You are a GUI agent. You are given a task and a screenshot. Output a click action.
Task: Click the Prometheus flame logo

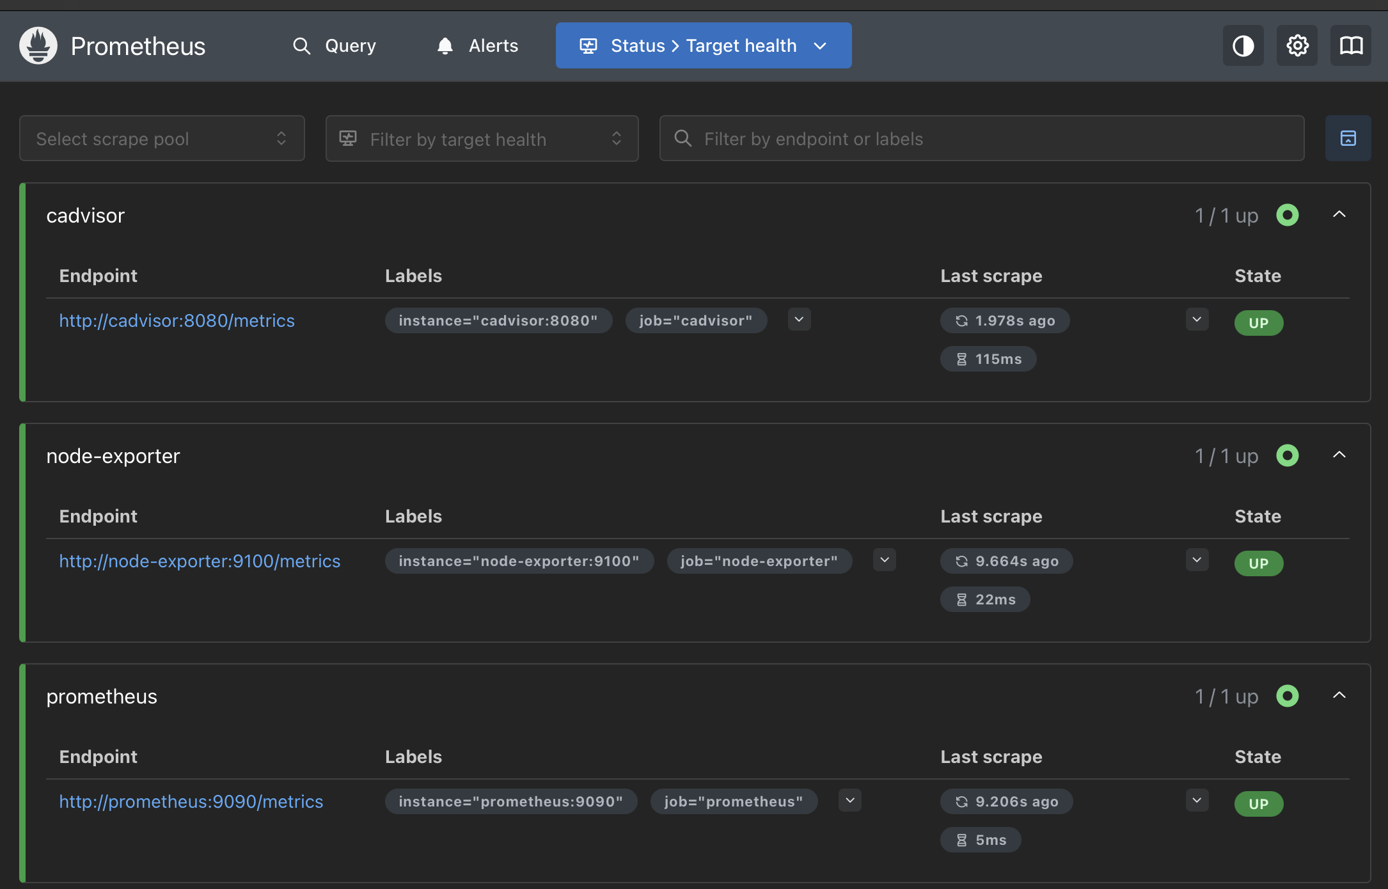point(38,45)
